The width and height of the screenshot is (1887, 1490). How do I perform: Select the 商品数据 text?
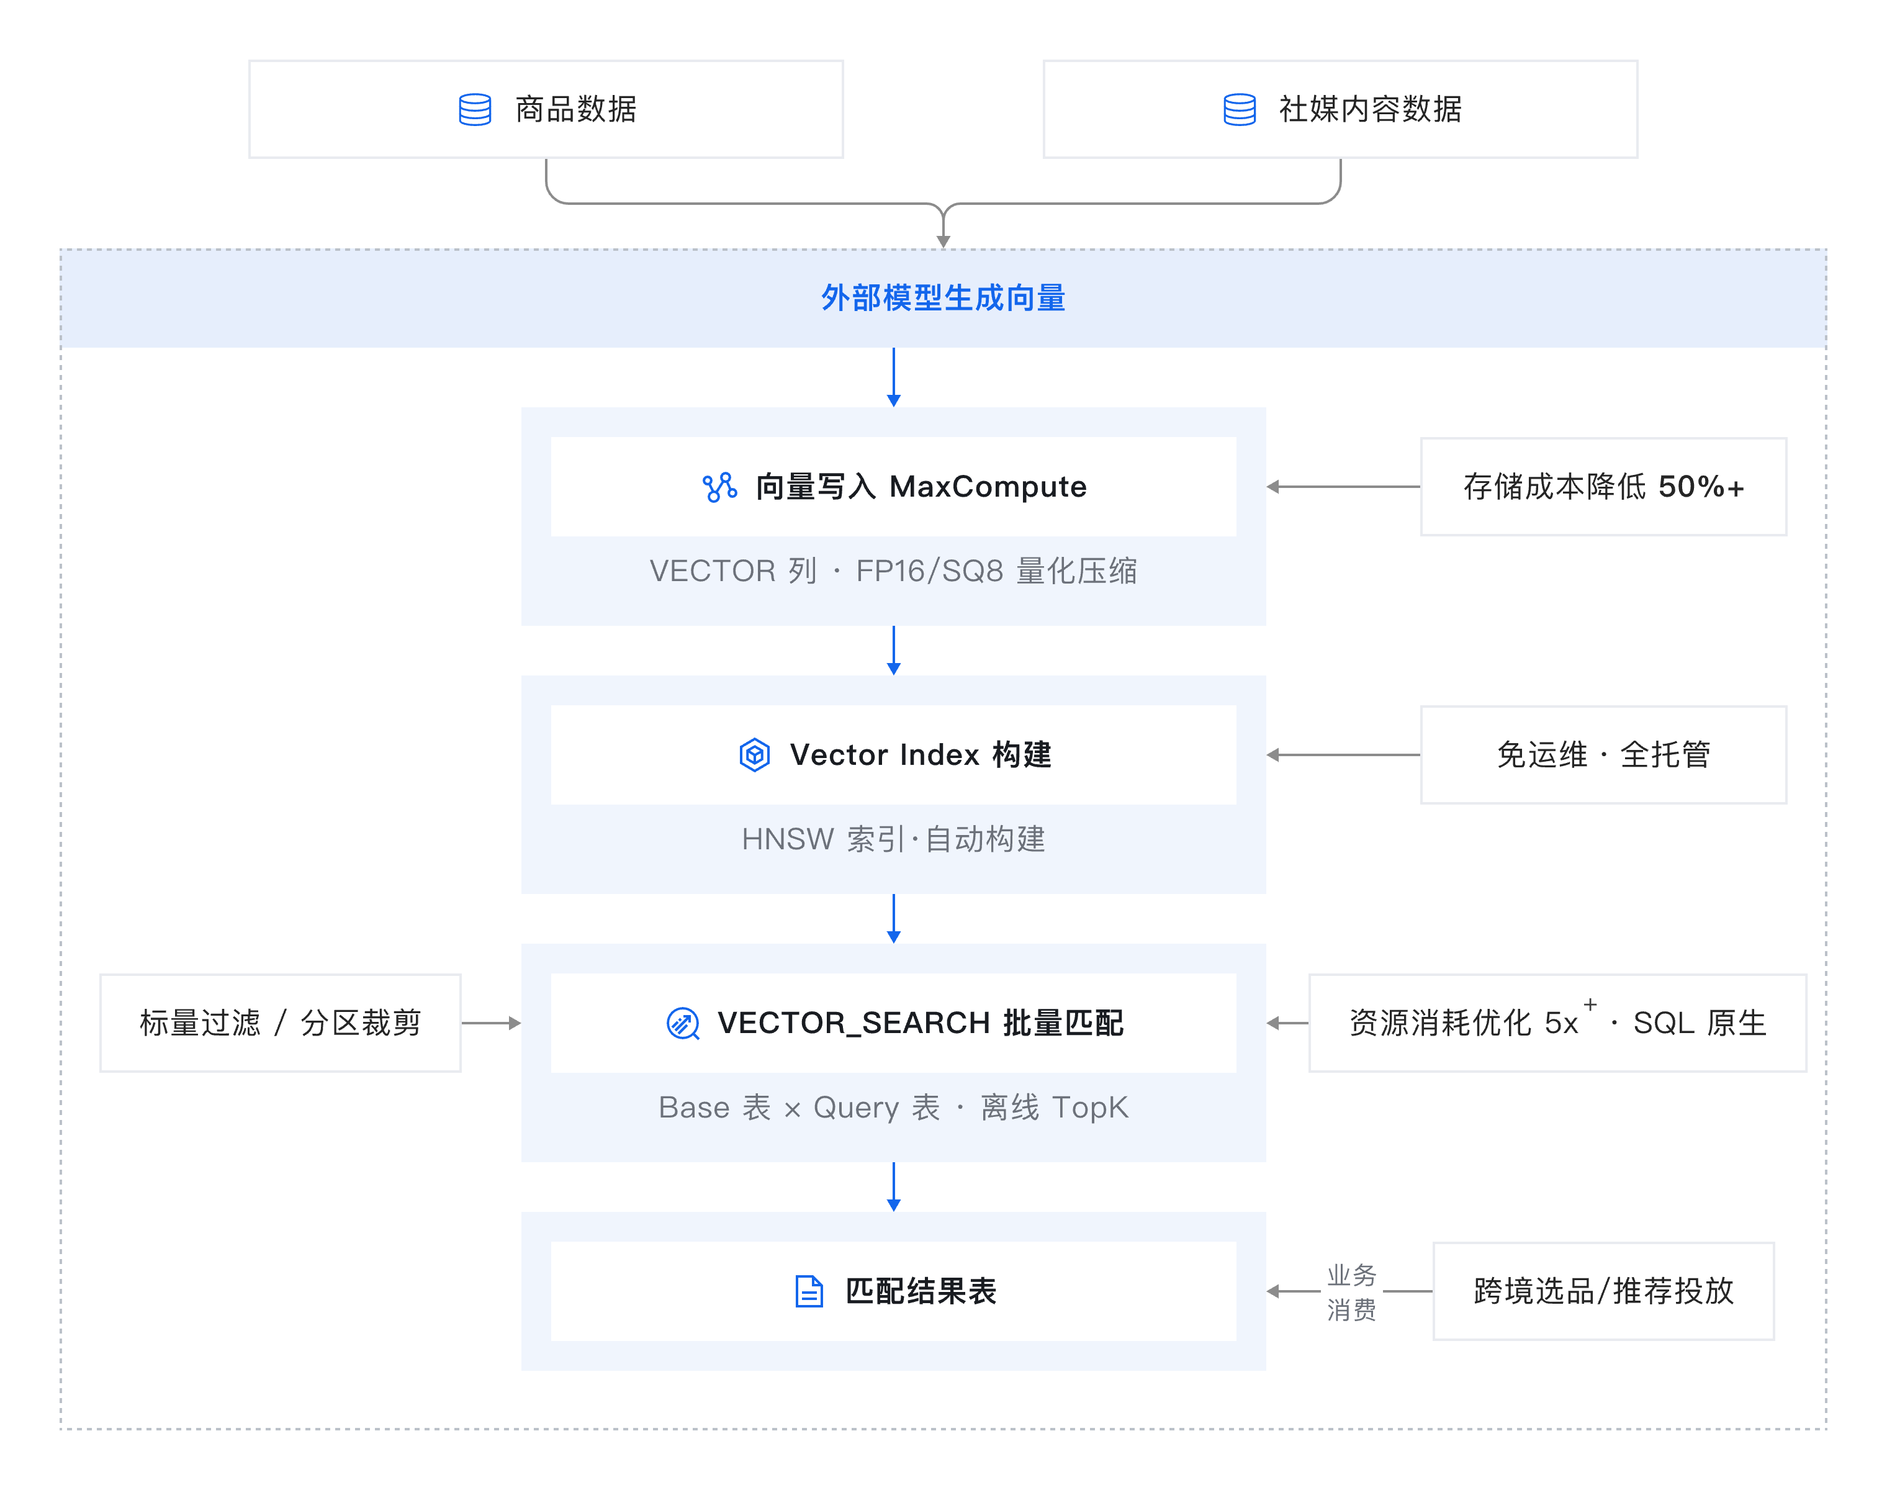click(x=575, y=110)
